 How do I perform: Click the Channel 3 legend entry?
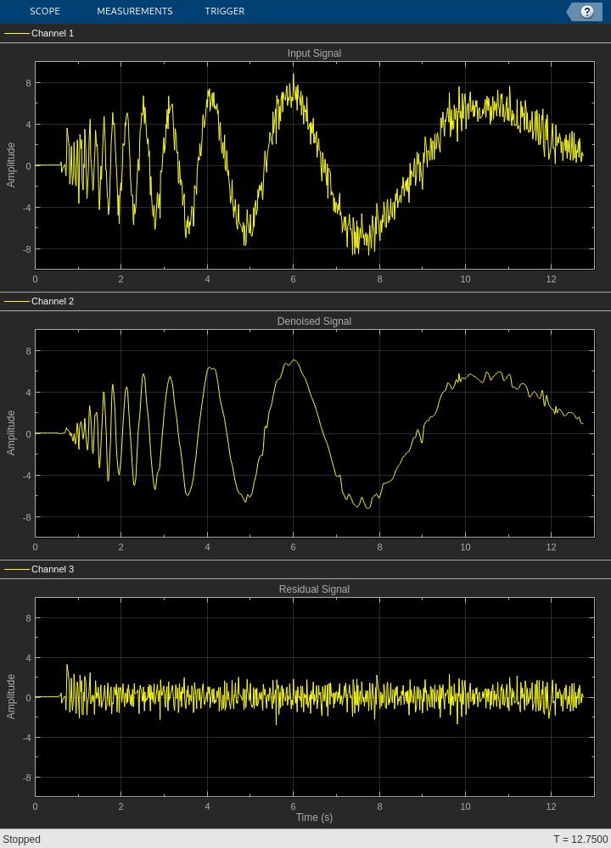39,569
